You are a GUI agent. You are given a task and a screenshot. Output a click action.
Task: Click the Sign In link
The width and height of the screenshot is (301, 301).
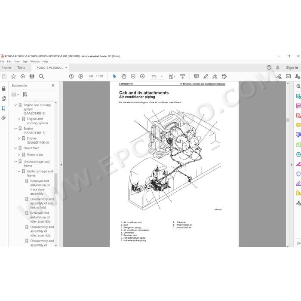click(292, 68)
